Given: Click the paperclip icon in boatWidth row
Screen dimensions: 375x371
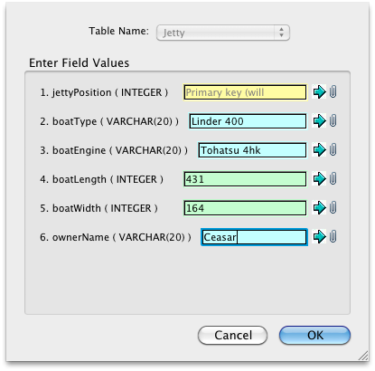Looking at the screenshot, I should point(333,207).
